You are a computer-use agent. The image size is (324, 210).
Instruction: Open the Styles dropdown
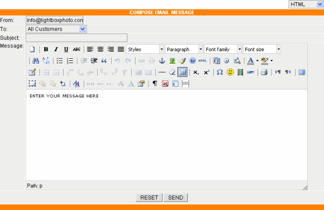145,49
